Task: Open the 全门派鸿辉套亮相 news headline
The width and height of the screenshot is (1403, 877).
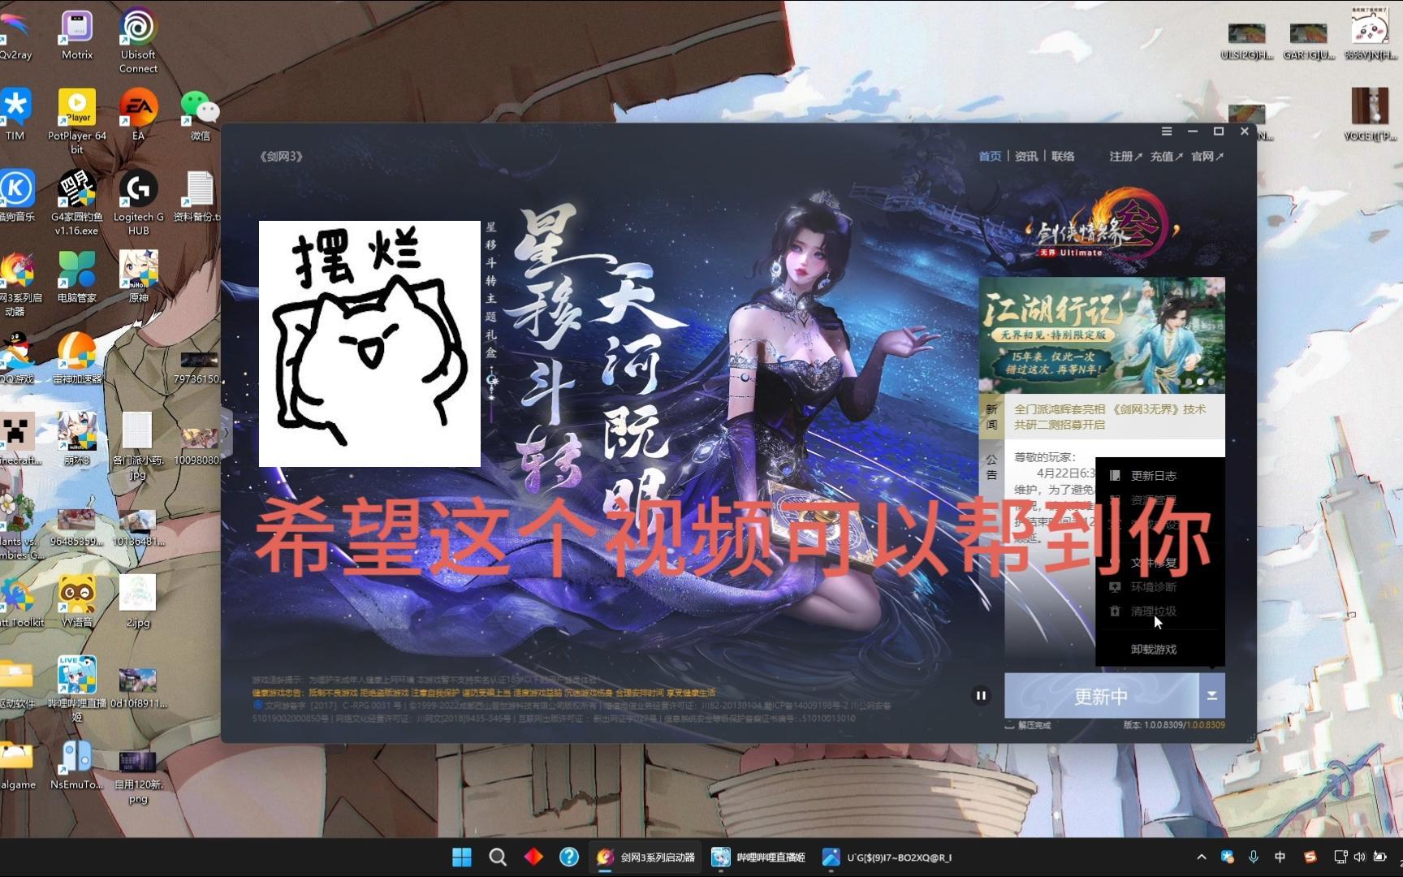Action: click(1110, 417)
